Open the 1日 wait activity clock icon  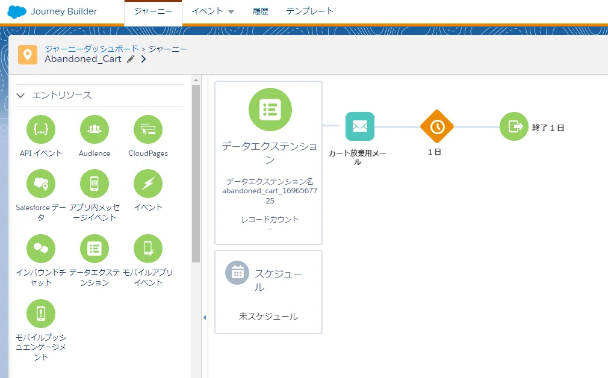[437, 127]
